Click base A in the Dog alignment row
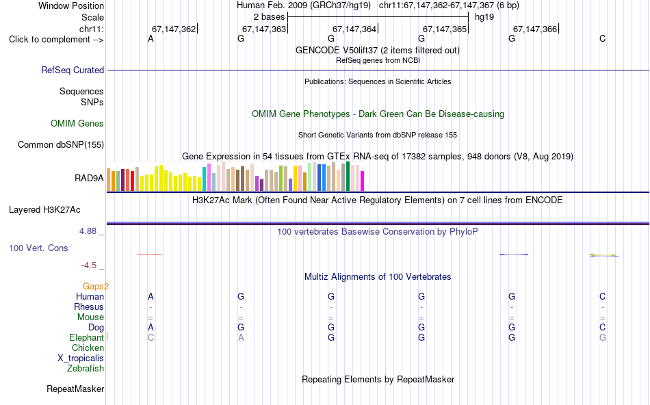Screen dimensions: 650x405 pos(151,327)
